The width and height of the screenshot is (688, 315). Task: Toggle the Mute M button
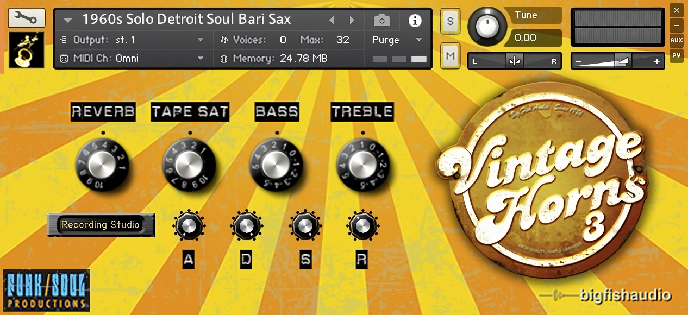451,55
